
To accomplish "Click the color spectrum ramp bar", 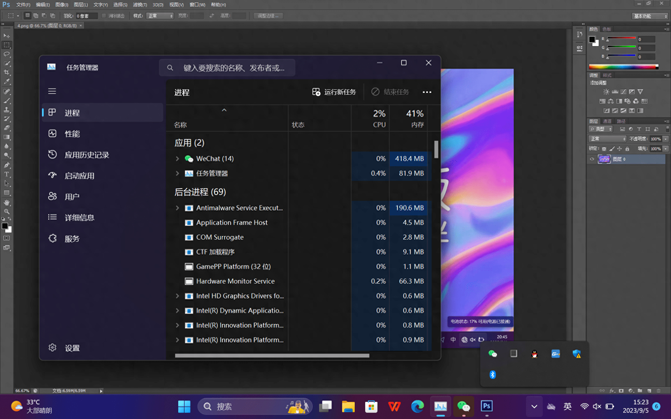I will point(623,67).
